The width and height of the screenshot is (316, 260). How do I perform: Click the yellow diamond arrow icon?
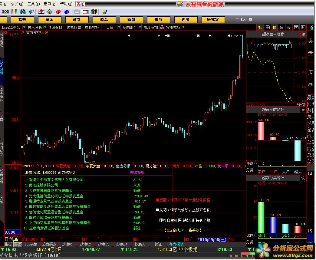pyautogui.click(x=50, y=12)
